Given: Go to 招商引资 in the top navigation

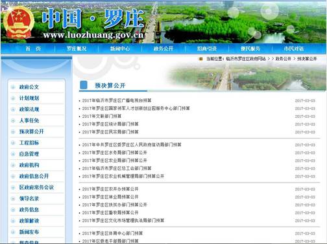Looking at the screenshot, I should click(x=207, y=49).
